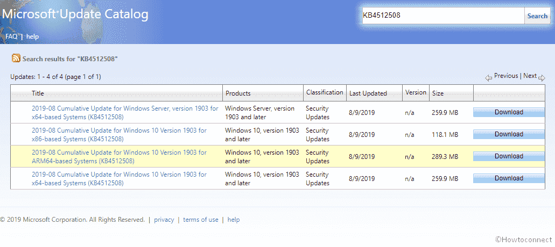The image size is (555, 247).
Task: Click the Next pagination link
Action: (x=530, y=76)
